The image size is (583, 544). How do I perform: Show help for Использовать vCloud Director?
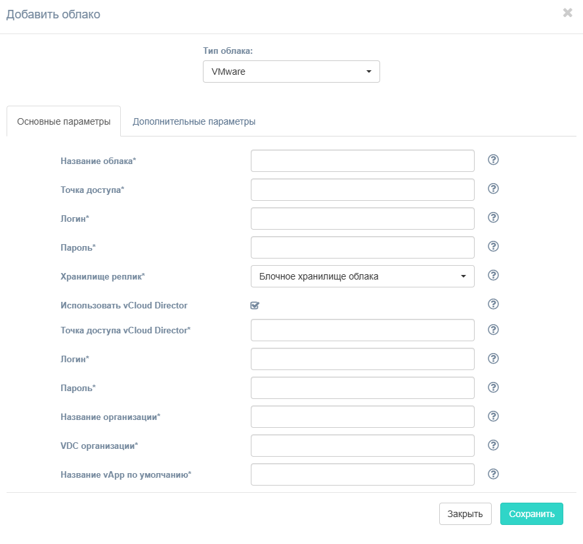pos(493,304)
